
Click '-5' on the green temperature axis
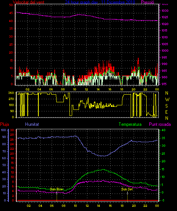(163, 200)
